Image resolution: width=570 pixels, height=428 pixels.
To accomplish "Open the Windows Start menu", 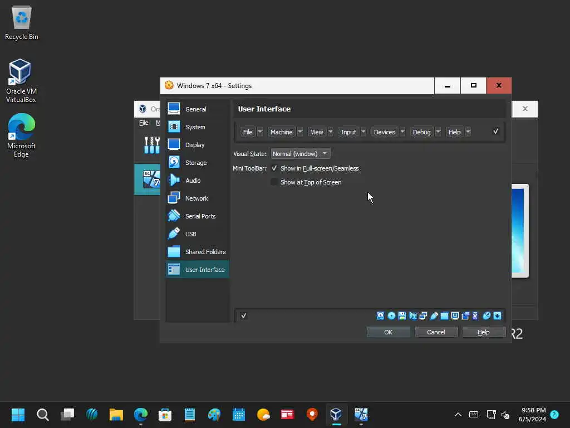I will coord(18,415).
